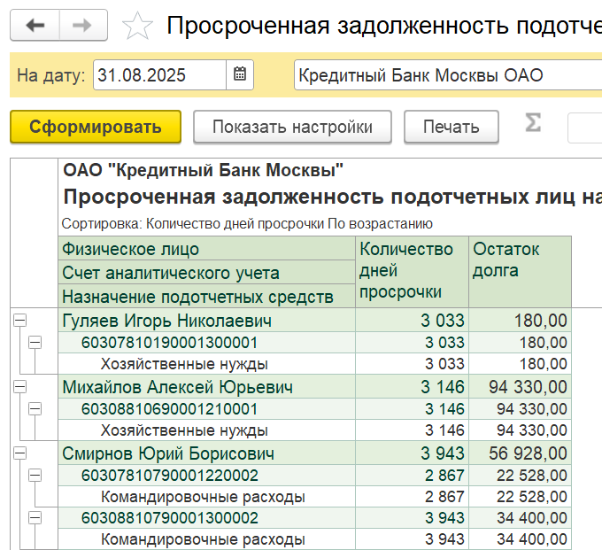The image size is (602, 550).
Task: Click the Сформировать button
Action: click(96, 127)
